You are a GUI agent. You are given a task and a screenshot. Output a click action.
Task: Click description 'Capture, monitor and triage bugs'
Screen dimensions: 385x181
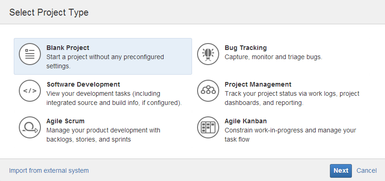click(x=273, y=57)
